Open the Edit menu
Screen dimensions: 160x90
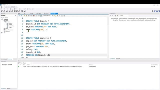tap(4, 9)
